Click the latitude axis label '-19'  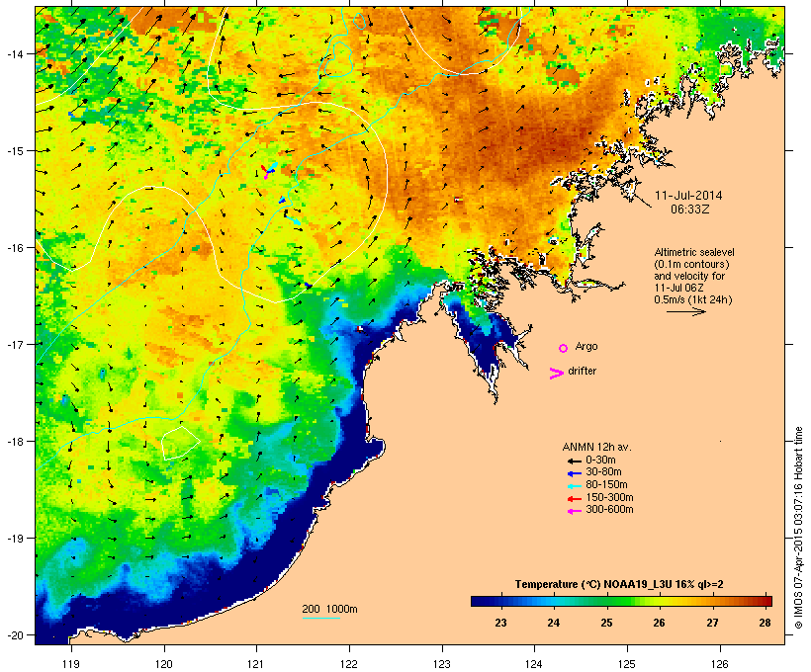click(x=15, y=539)
